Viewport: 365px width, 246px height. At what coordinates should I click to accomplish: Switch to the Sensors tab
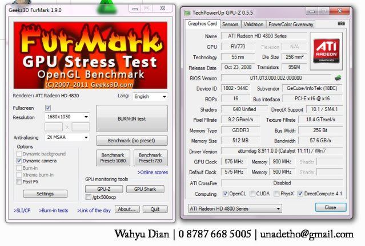230,24
